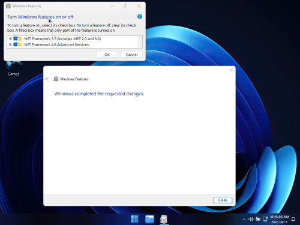
Task: Open File Explorer from the taskbar
Action: (x=149, y=219)
